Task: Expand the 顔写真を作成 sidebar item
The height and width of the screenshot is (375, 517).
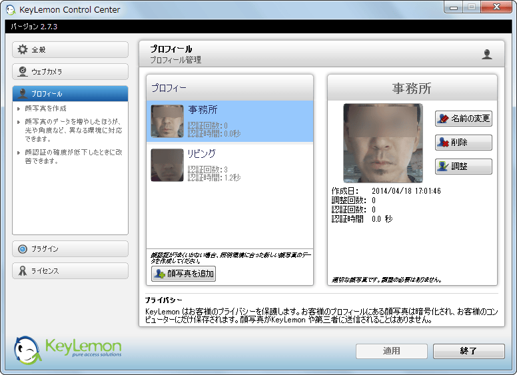Action: click(x=46, y=109)
